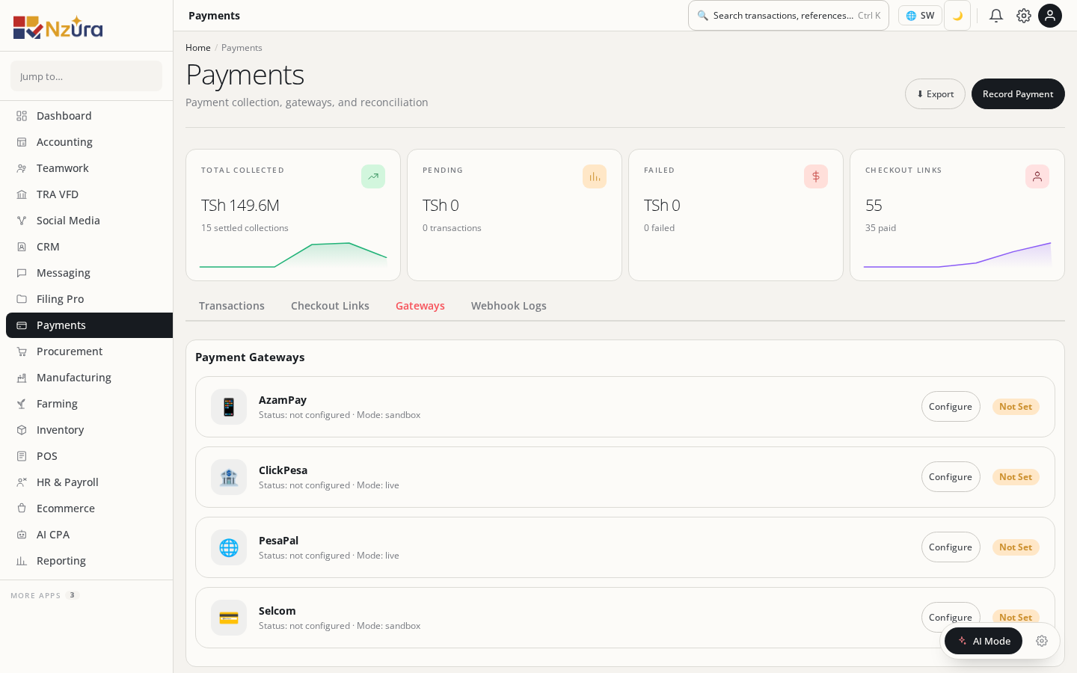Click TRA VFD sidebar icon

coord(22,194)
